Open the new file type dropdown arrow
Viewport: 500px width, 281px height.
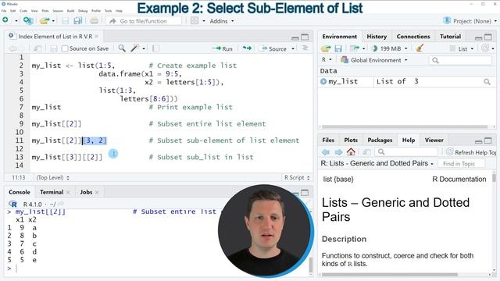(x=16, y=21)
